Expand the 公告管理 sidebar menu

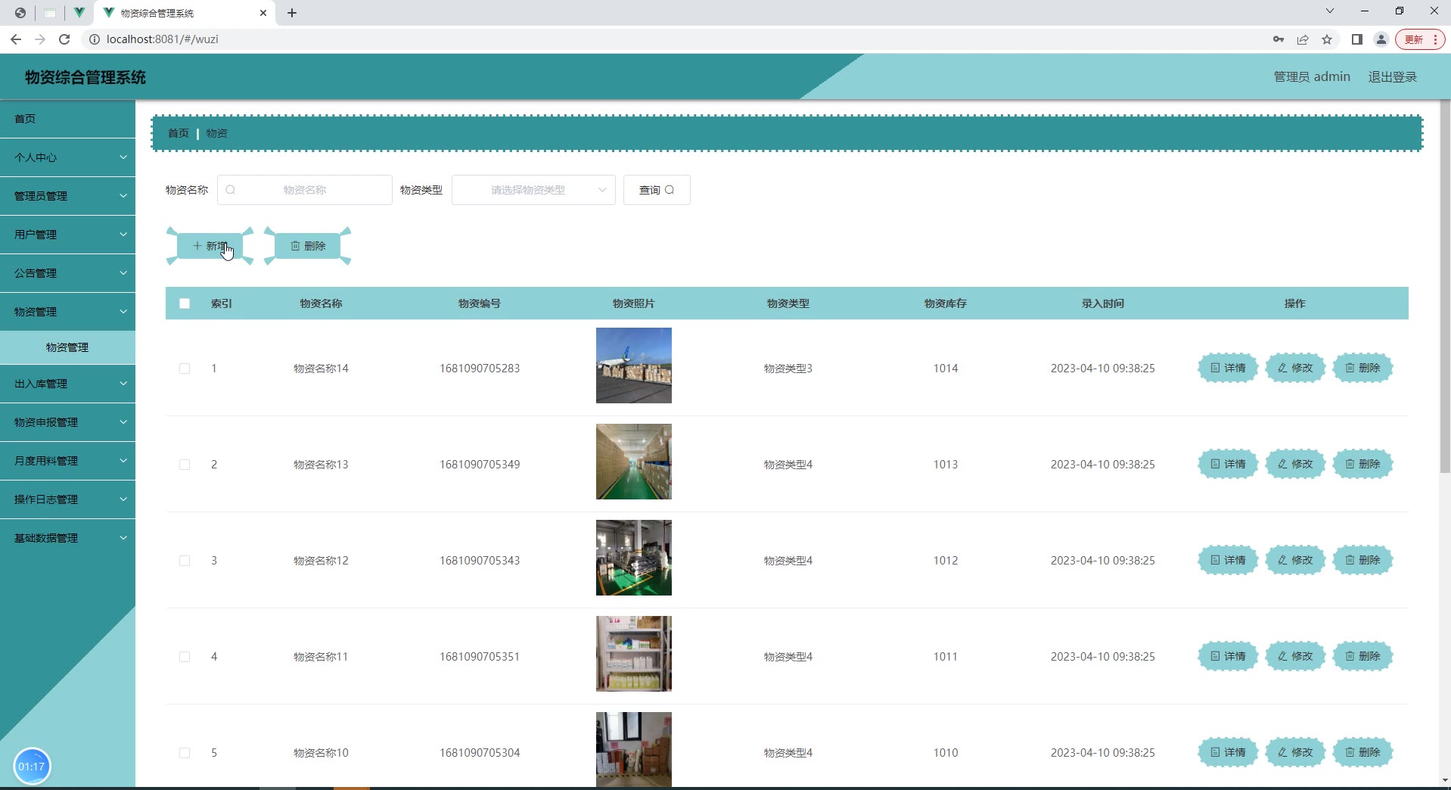coord(67,273)
